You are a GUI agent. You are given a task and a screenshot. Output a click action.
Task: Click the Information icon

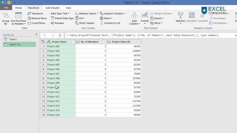[211, 23]
